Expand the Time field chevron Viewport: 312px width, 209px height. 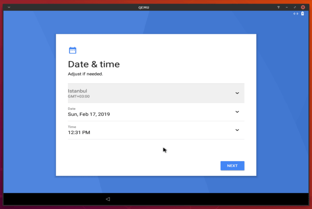pos(237,130)
